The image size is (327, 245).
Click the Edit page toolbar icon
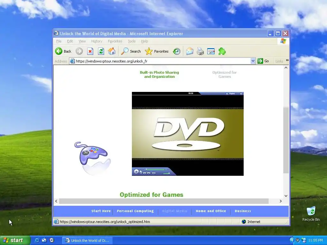pyautogui.click(x=211, y=51)
